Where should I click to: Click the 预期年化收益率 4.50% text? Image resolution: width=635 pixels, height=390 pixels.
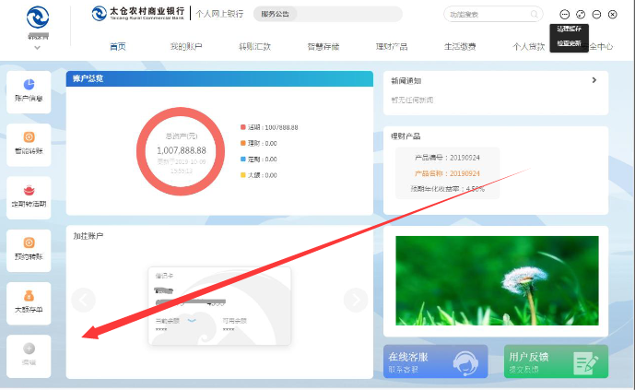(x=448, y=189)
